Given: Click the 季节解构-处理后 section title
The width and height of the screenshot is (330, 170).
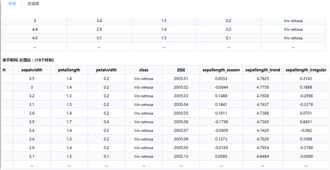Looking at the screenshot, I should pos(28,60).
